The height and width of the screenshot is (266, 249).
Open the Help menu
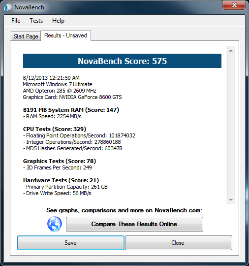point(58,21)
